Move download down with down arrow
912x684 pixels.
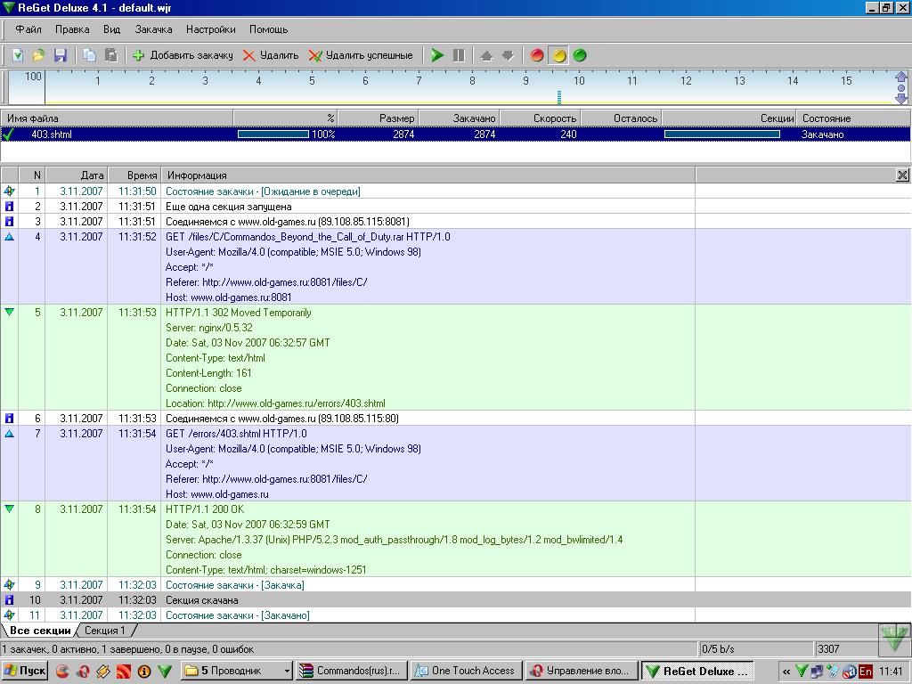click(508, 55)
